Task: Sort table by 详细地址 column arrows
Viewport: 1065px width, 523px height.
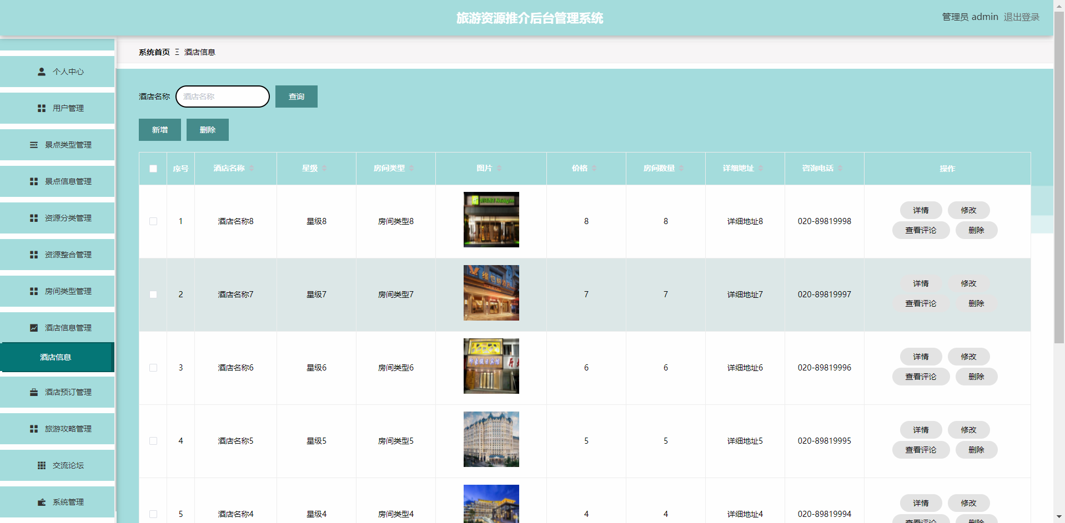Action: (x=761, y=168)
